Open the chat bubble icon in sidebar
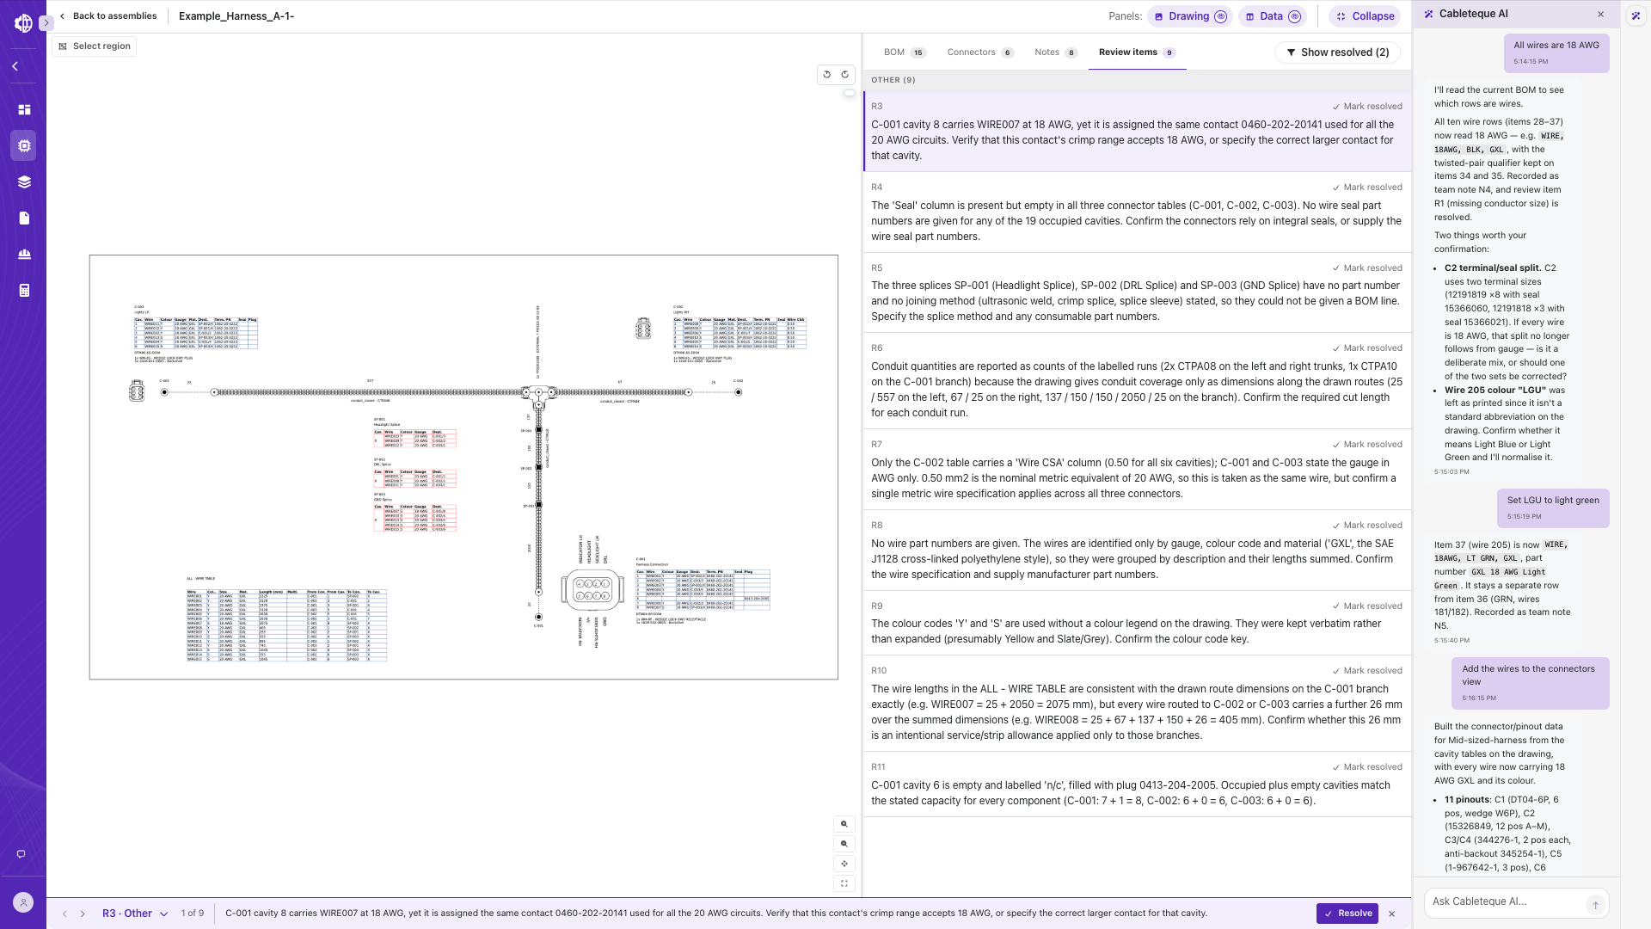1651x929 pixels. click(x=21, y=854)
